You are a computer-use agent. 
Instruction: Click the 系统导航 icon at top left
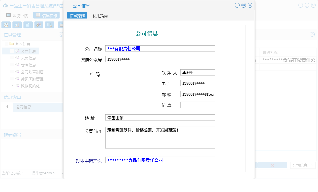pyautogui.click(x=9, y=16)
